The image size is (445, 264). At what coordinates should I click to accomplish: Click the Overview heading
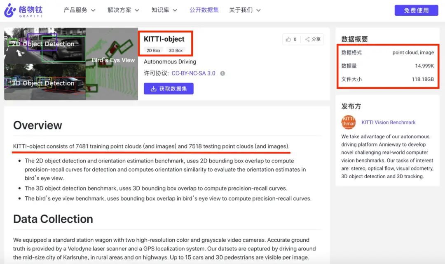[x=37, y=125]
